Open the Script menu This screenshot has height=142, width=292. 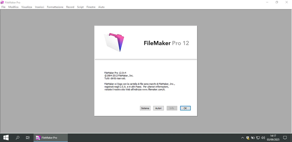point(80,7)
